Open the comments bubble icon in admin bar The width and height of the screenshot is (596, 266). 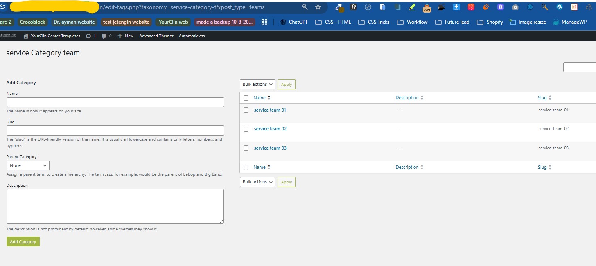click(104, 36)
